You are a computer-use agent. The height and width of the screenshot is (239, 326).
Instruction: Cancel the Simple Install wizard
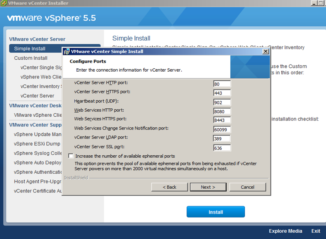248,187
